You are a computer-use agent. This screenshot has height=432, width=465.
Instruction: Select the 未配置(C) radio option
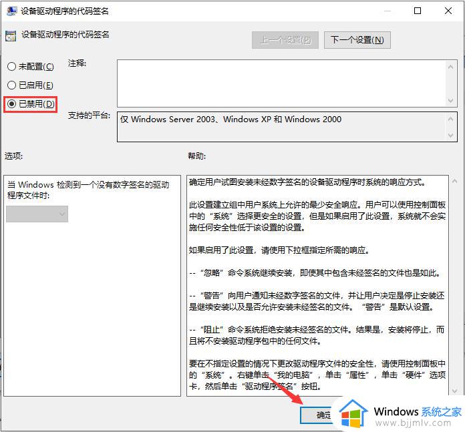[x=30, y=66]
